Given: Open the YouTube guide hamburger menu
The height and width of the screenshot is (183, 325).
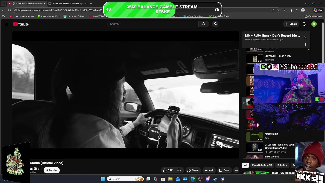Looking at the screenshot, I should (7, 24).
